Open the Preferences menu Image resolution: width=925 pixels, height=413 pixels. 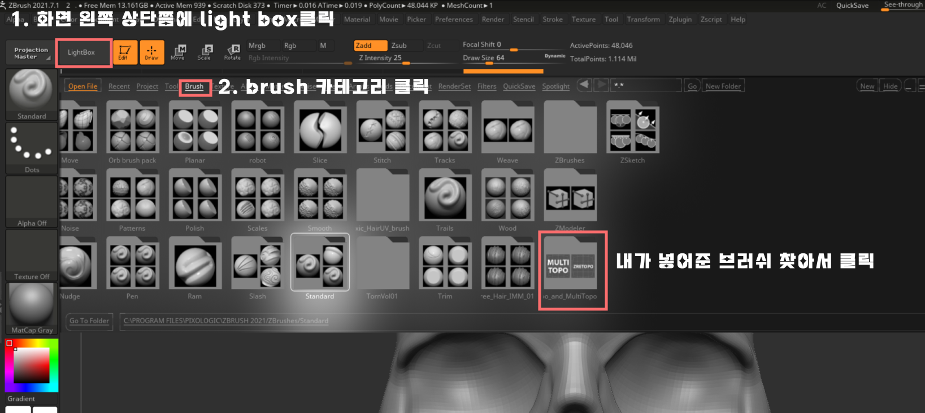454,19
